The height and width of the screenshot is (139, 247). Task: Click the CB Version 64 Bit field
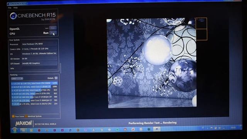click(x=39, y=58)
